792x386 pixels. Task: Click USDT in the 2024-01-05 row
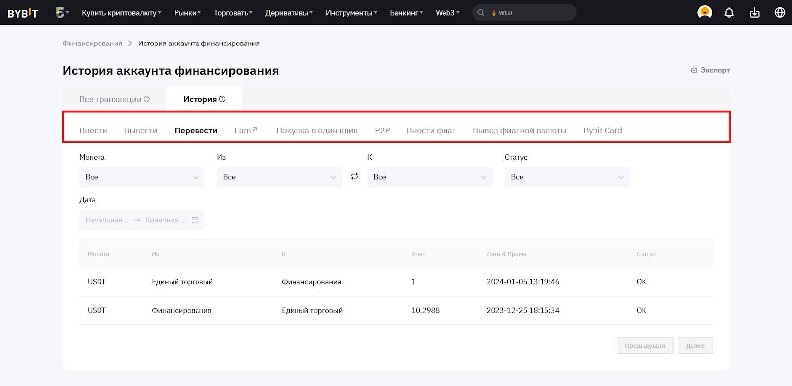point(97,282)
